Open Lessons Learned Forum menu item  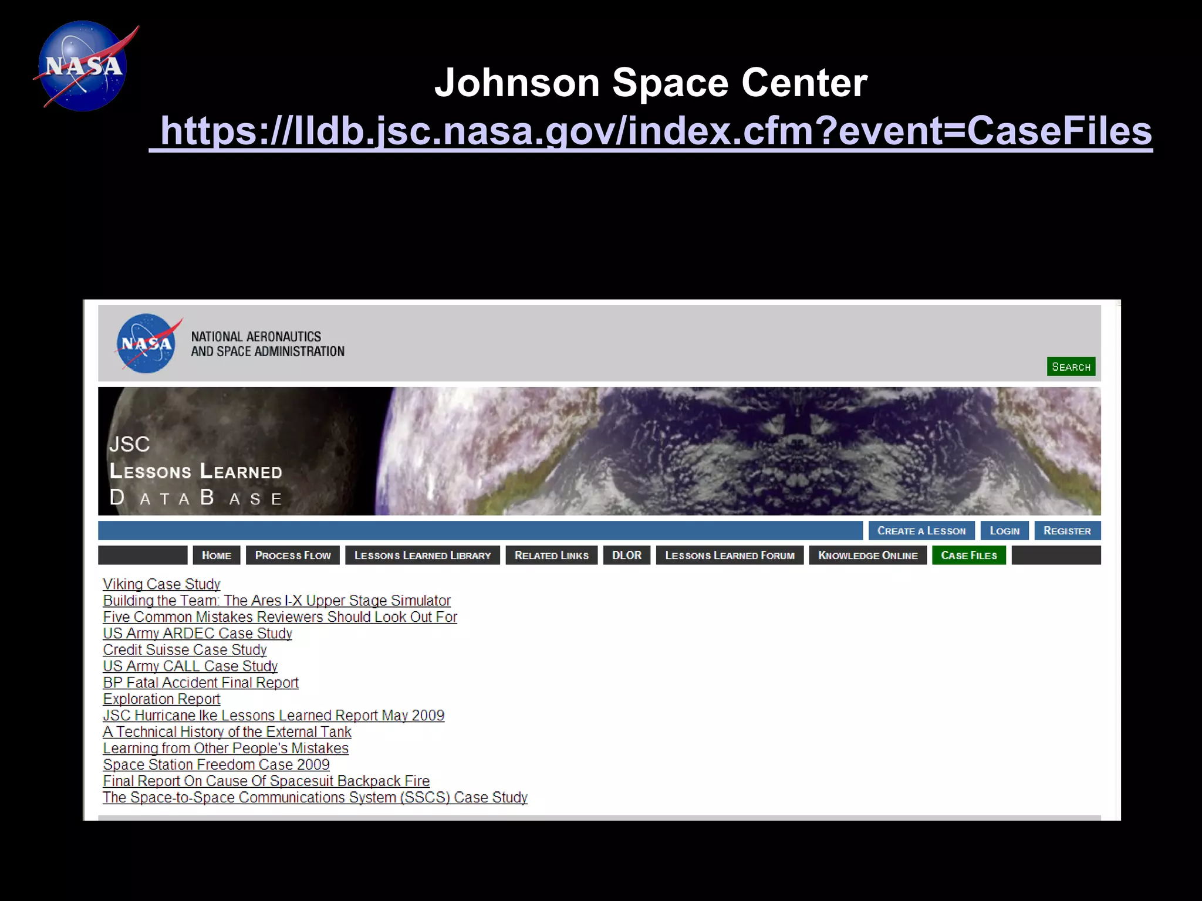coord(730,555)
